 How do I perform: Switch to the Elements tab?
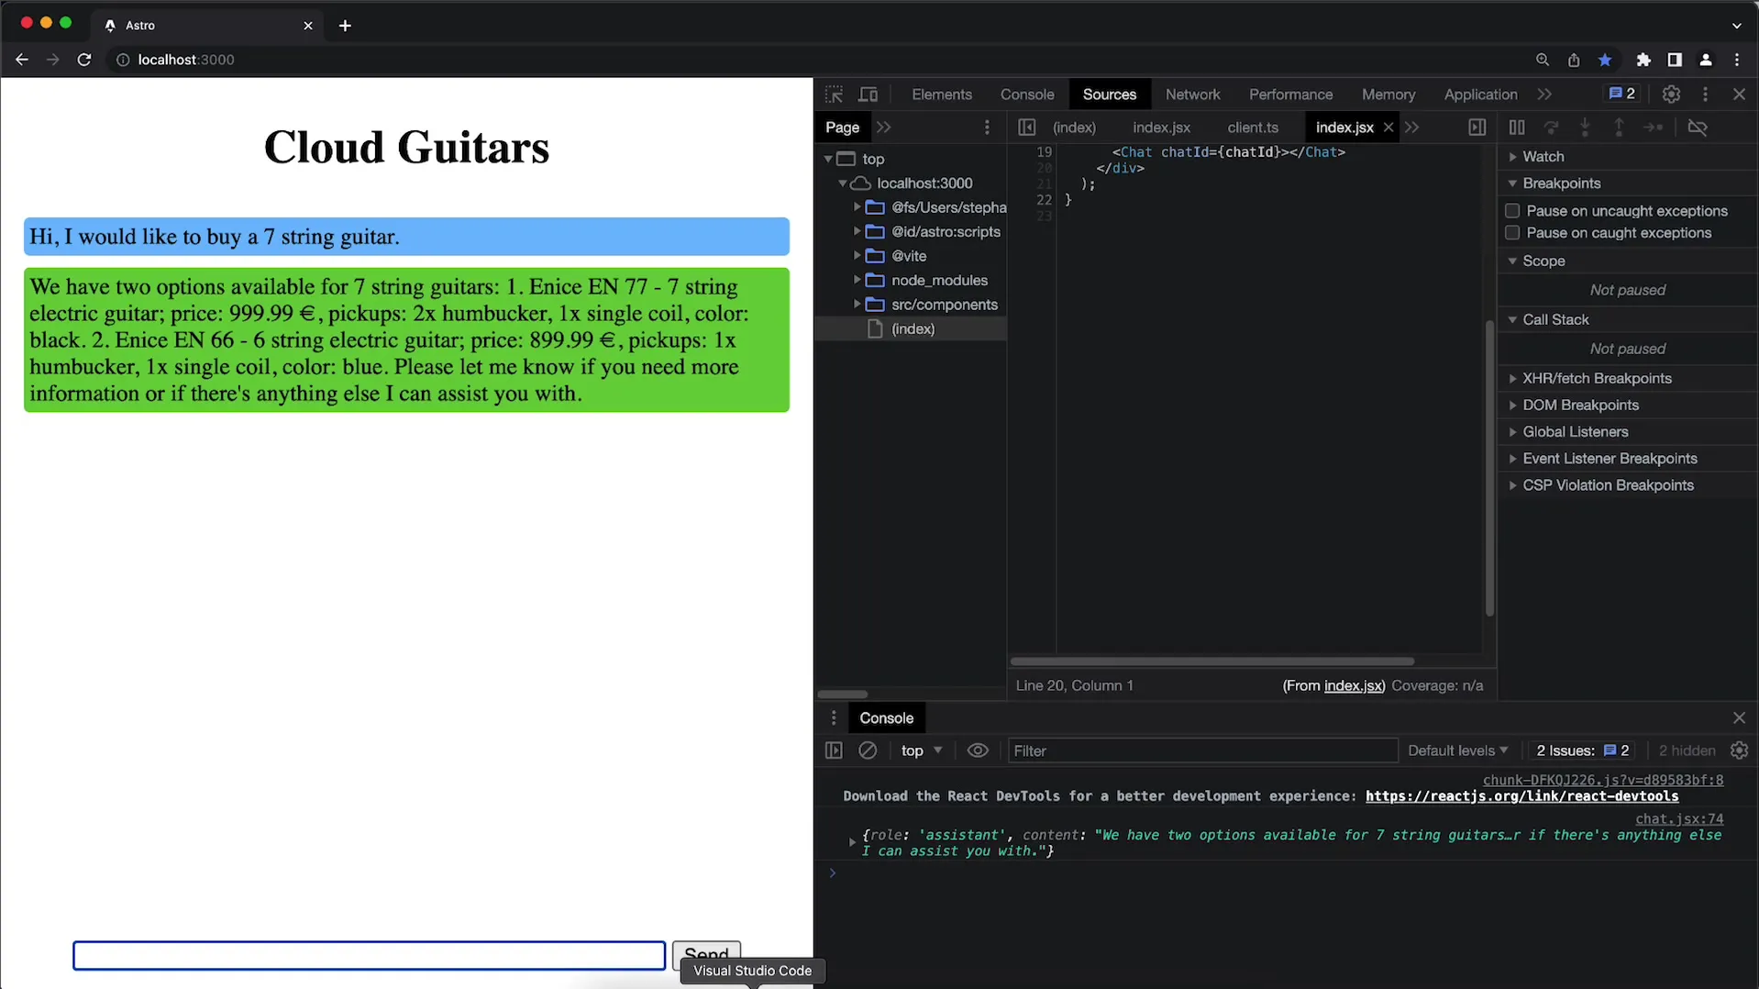[941, 94]
